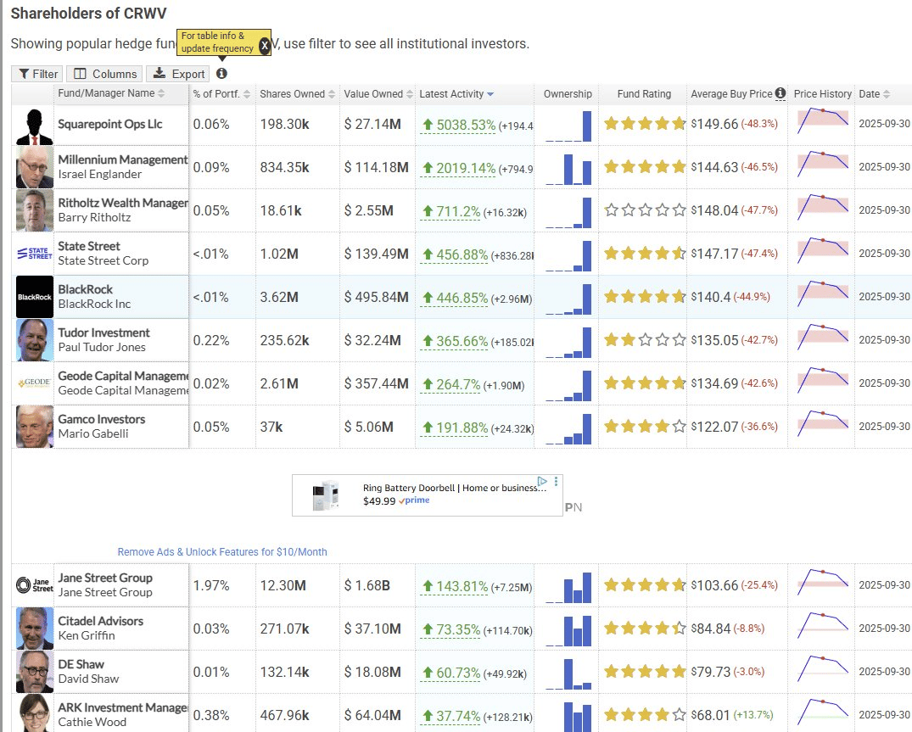912x732 pixels.
Task: Click the table info icon beside Export
Action: [221, 74]
